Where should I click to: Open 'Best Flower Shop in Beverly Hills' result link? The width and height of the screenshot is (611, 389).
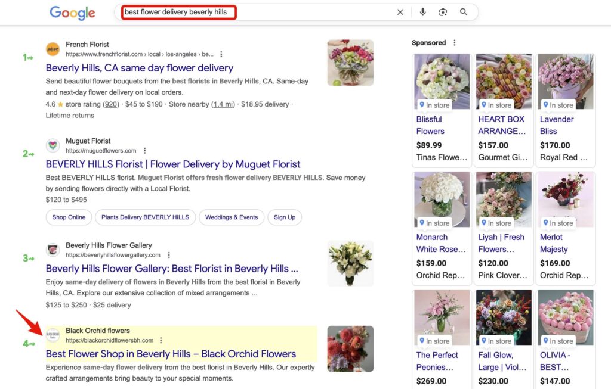point(171,353)
